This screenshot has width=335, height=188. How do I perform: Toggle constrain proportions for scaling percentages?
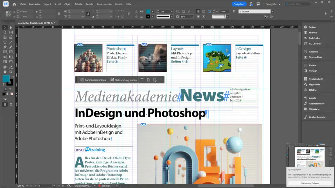88,14
